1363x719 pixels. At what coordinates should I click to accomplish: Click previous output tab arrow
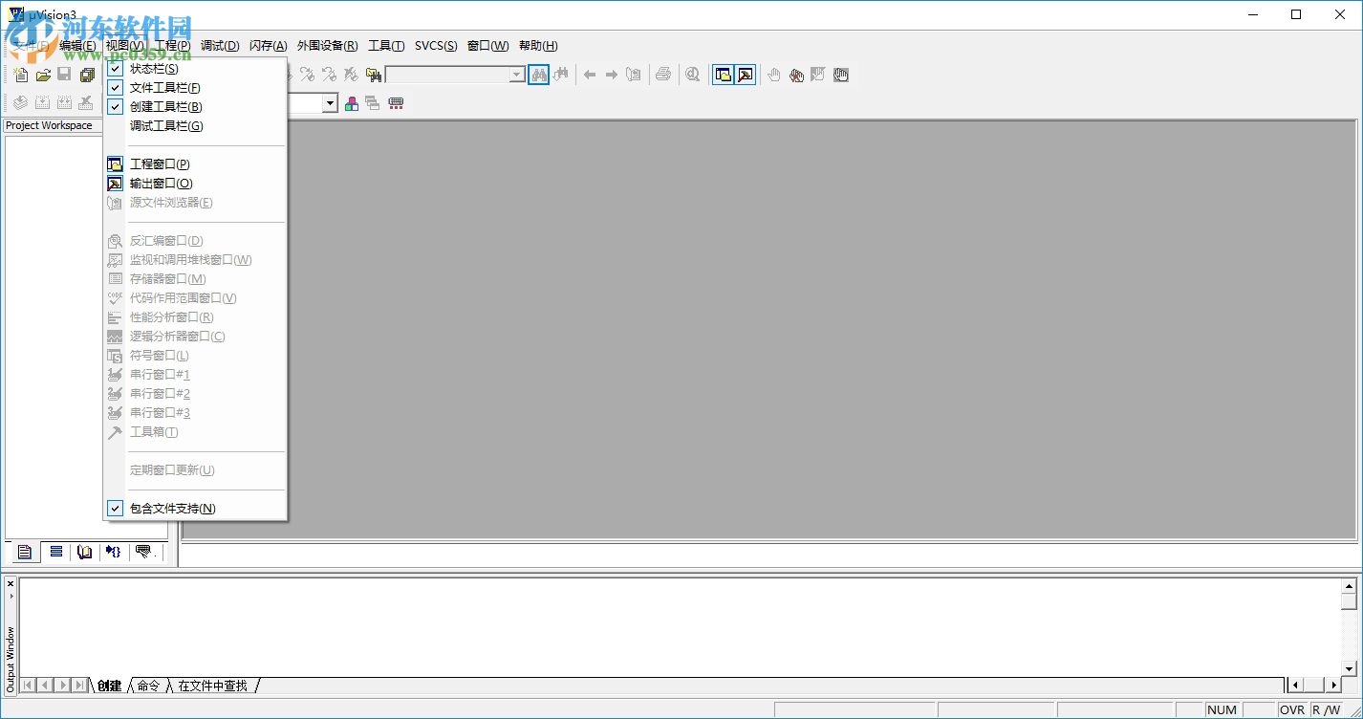tap(45, 685)
